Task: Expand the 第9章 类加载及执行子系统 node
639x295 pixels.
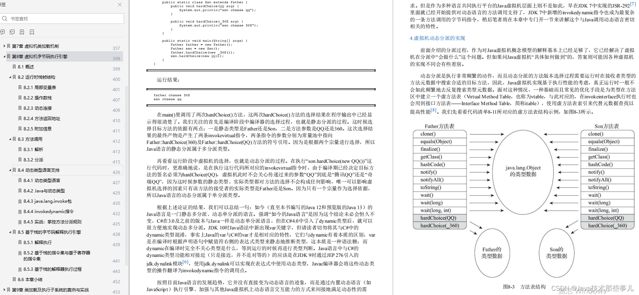Action: [4, 290]
